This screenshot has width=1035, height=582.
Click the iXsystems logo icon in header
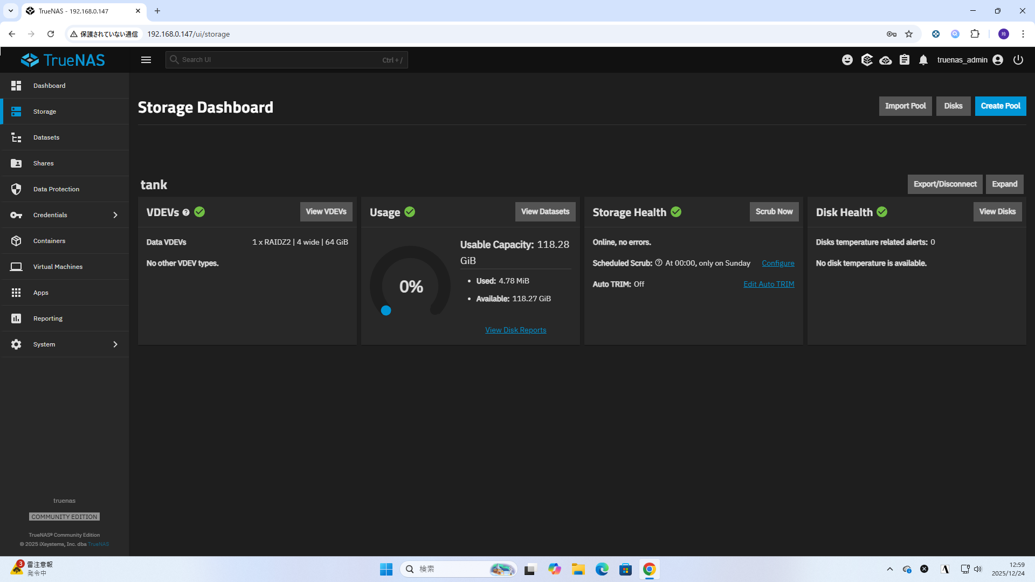pos(866,60)
